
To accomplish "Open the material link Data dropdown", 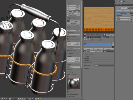I will point(109,51).
